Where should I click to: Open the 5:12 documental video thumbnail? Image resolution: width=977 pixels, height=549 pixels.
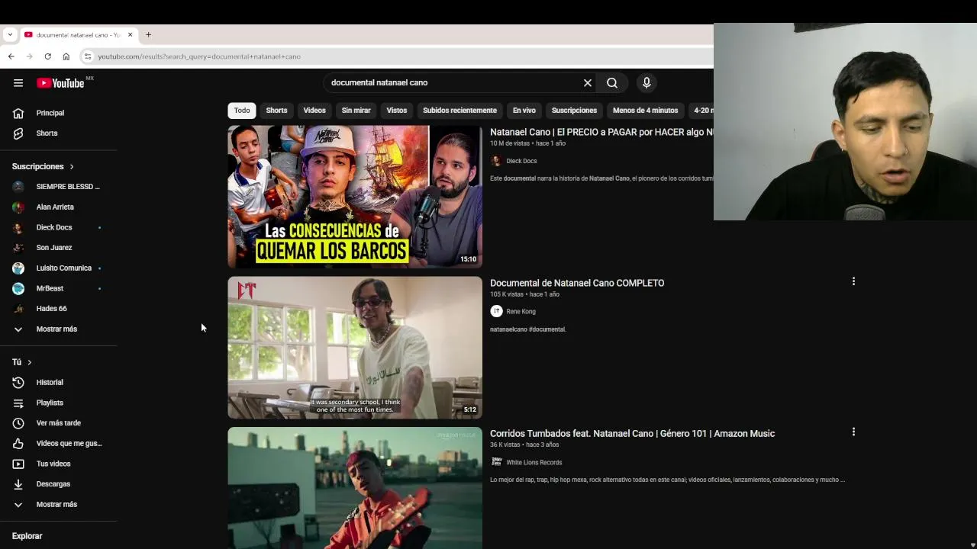point(355,348)
